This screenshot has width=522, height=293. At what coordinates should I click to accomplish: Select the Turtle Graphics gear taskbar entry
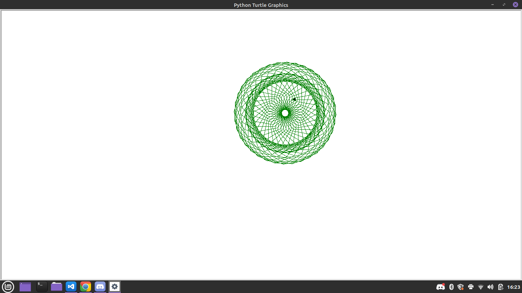115,287
